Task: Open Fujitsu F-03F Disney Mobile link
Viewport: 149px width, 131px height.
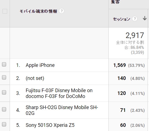Action: click(59, 93)
